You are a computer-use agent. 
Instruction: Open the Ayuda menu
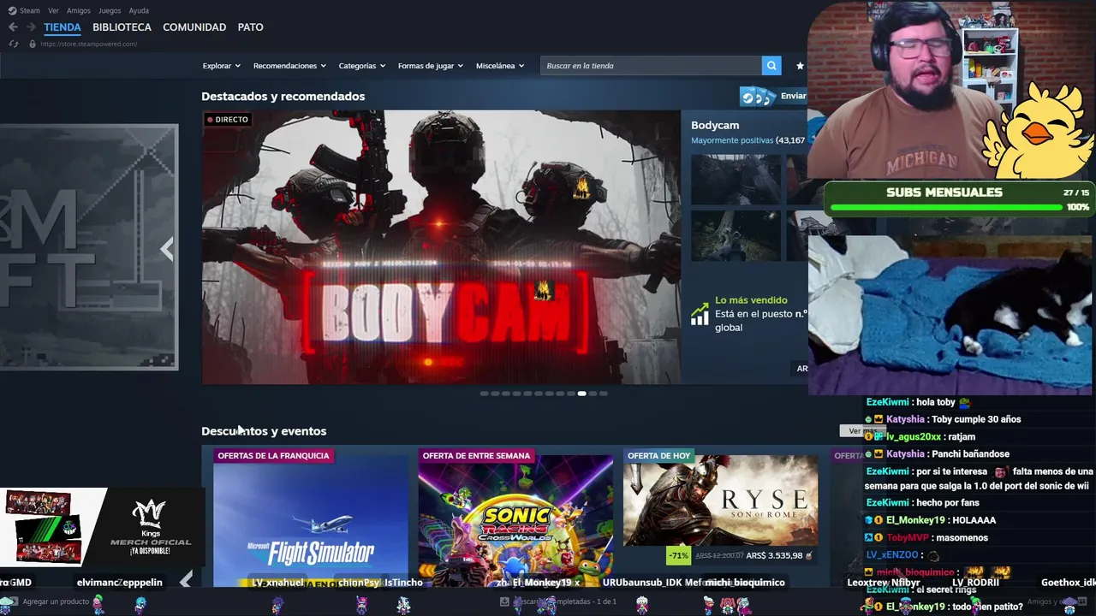coord(139,10)
